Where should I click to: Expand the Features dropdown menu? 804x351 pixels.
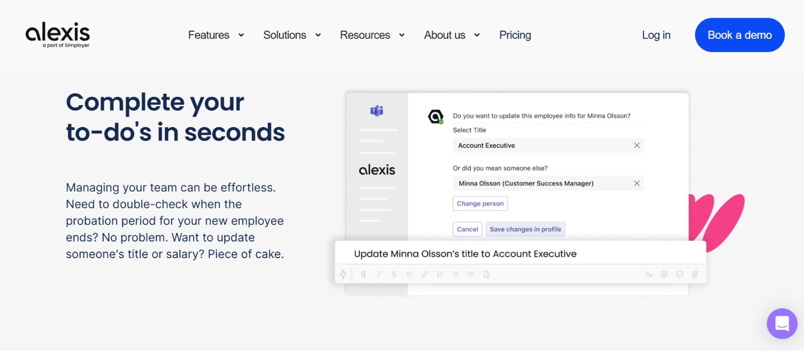(x=216, y=35)
